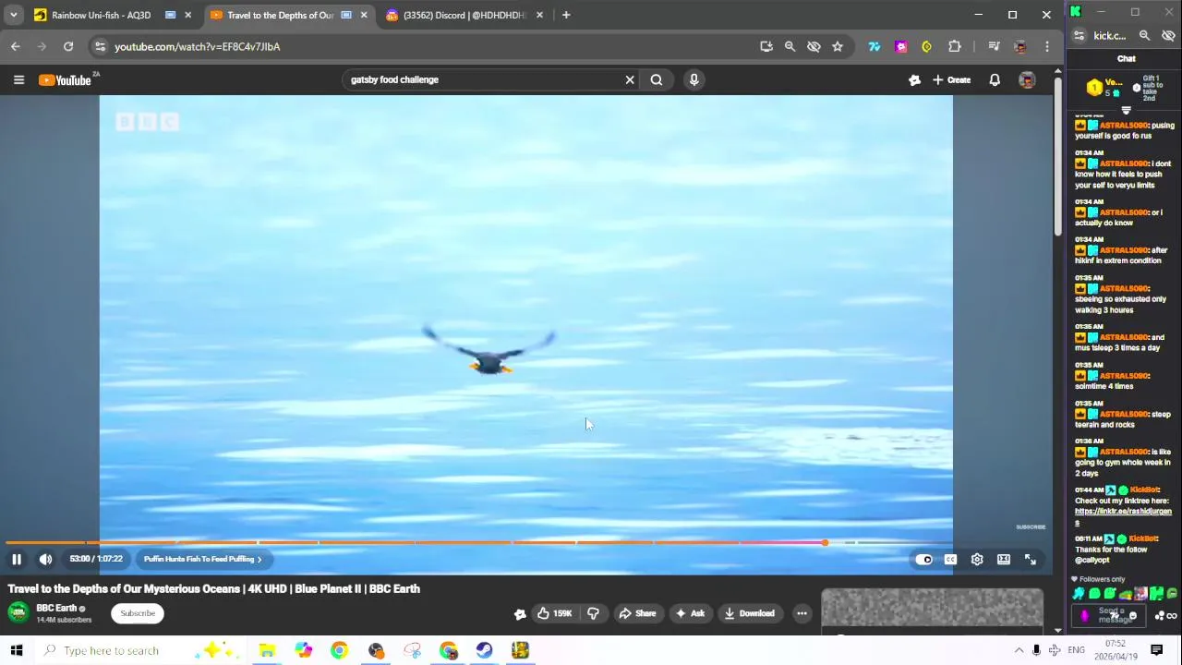The height and width of the screenshot is (665, 1182).
Task: Expand the tab search dropdown arrow
Action: pyautogui.click(x=13, y=15)
